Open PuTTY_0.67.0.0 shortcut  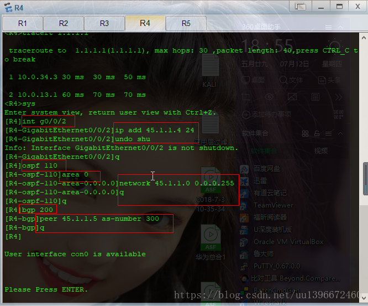point(270,266)
